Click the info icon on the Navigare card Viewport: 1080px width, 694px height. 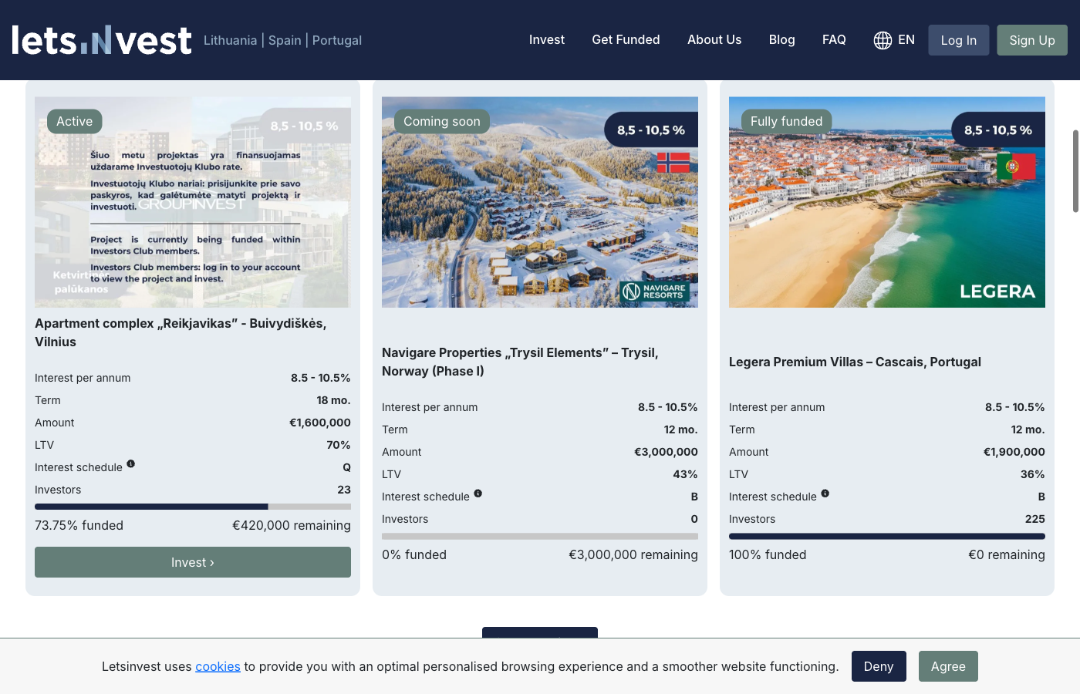pyautogui.click(x=478, y=493)
